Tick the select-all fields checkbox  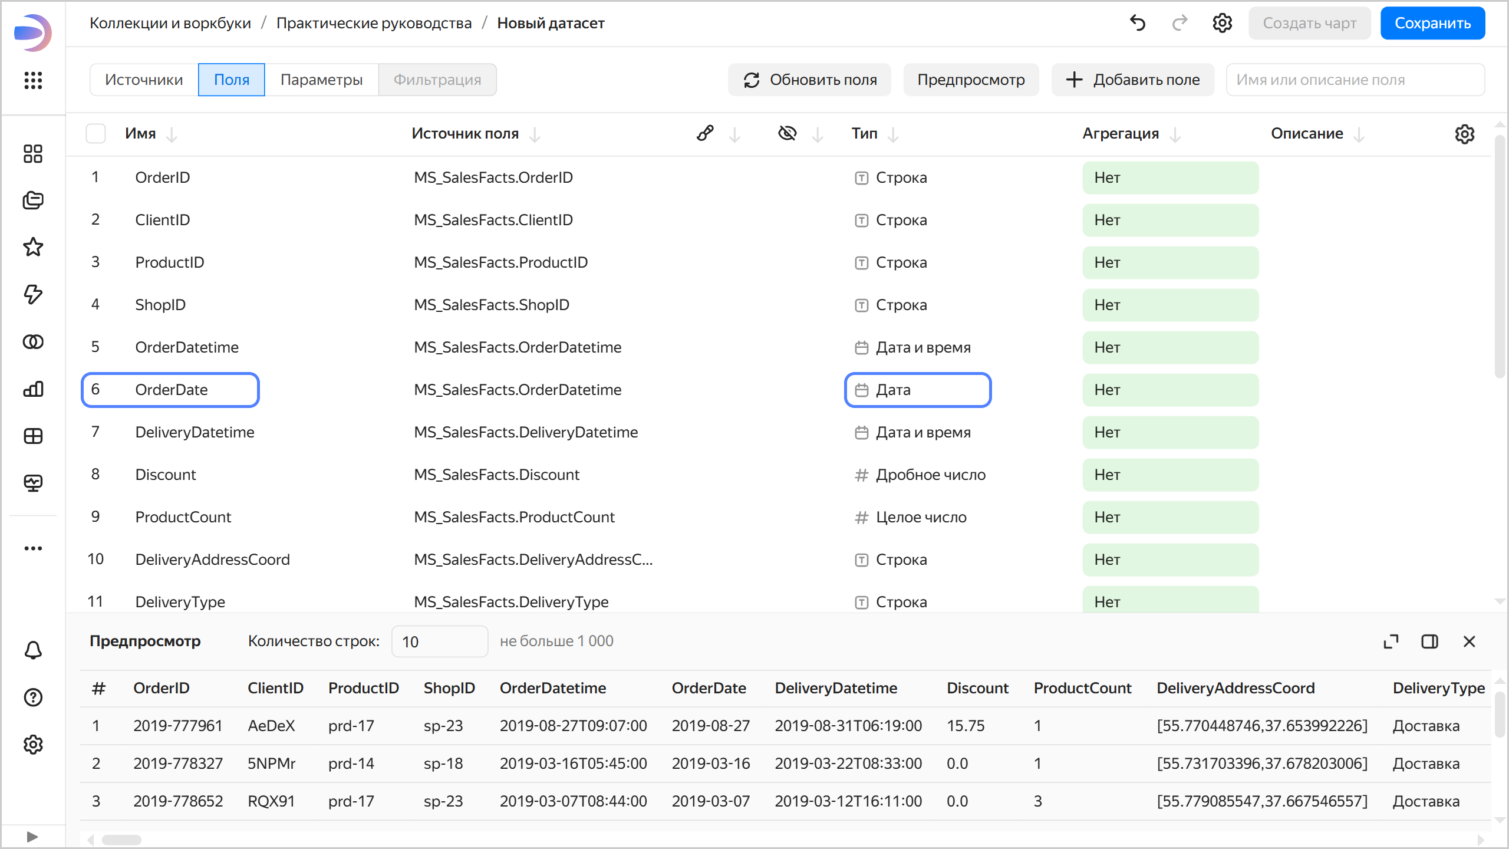coord(95,134)
